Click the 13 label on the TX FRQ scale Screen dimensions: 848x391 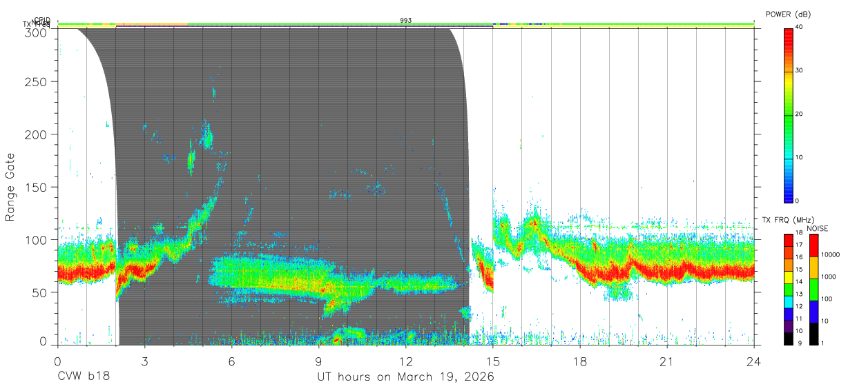(798, 294)
